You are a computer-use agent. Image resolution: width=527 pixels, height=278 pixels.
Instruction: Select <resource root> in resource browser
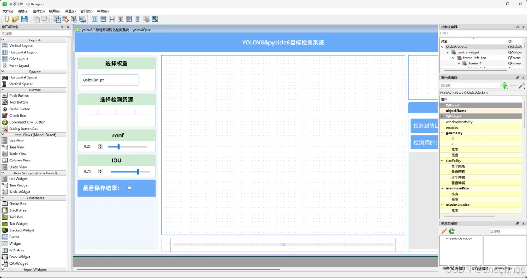point(459,238)
